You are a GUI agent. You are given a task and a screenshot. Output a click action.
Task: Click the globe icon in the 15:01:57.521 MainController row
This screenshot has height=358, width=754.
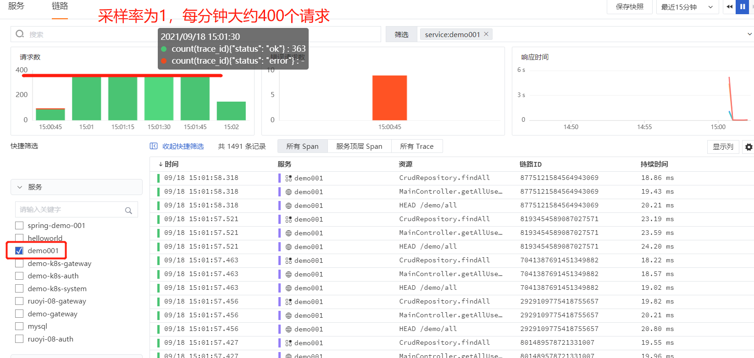[288, 233]
